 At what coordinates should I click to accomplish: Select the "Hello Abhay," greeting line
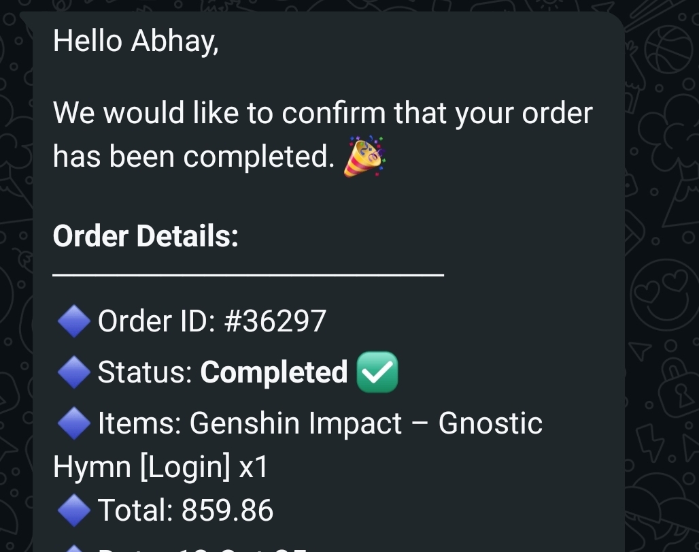[x=135, y=42]
